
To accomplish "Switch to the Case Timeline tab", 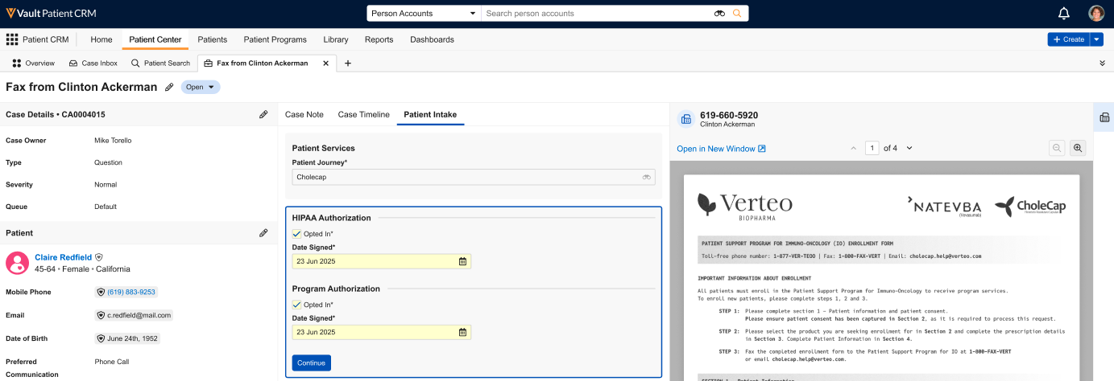I will point(363,114).
